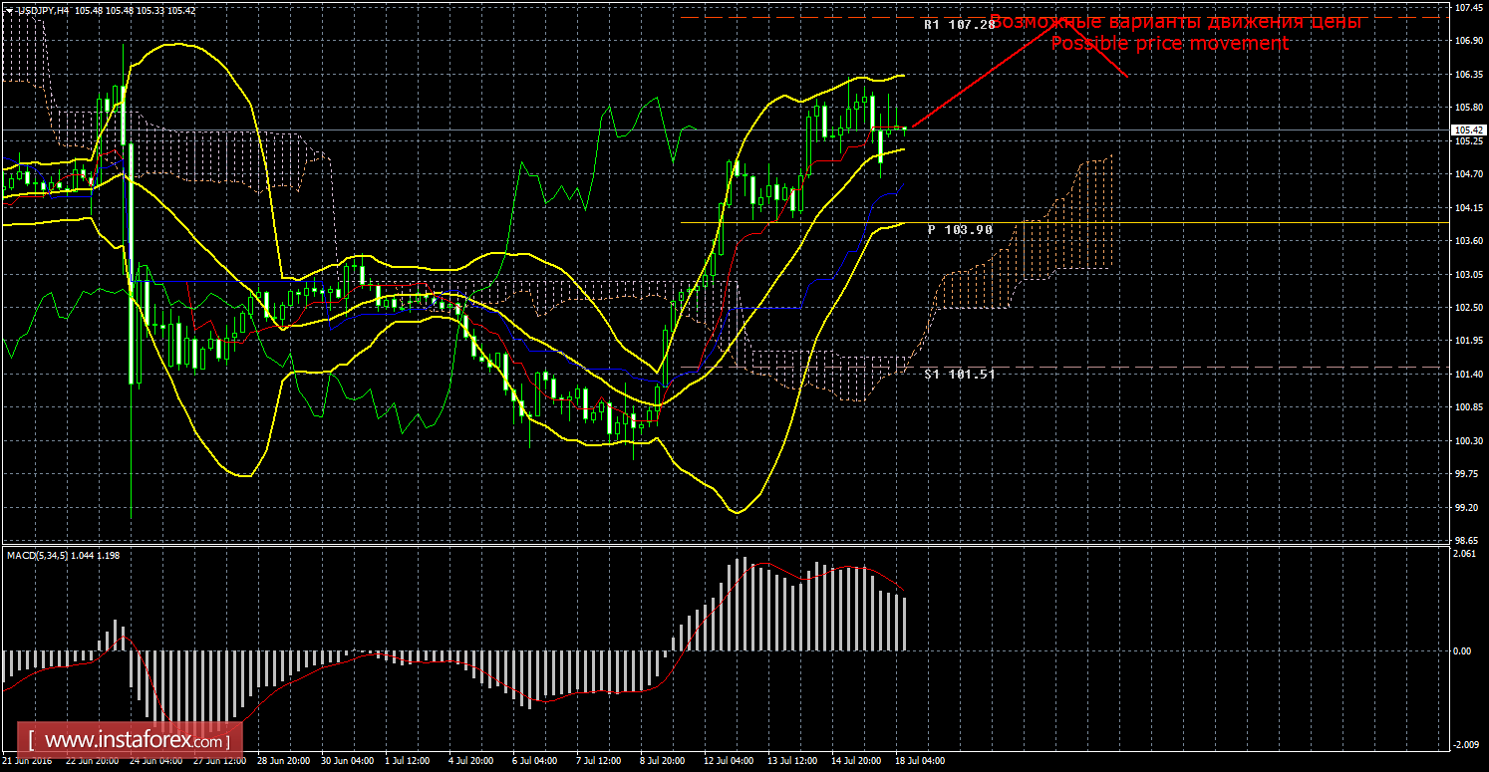The image size is (1489, 772).
Task: Click the 22 Jun 20:00 time label
Action: pyautogui.click(x=91, y=761)
